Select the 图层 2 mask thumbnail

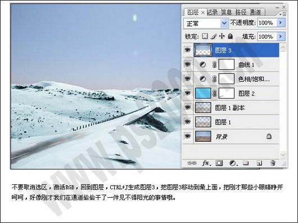(227, 93)
